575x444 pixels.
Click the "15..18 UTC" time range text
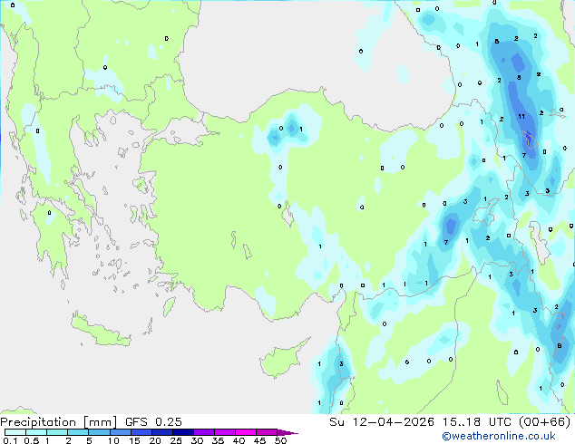pos(476,422)
